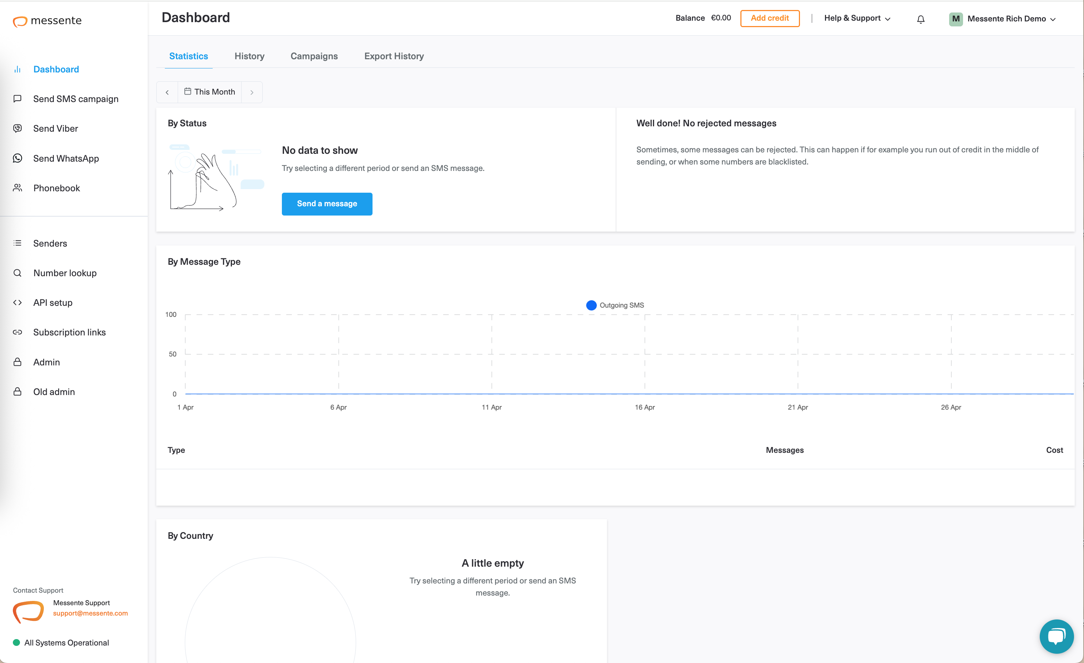Switch to the History tab
The image size is (1084, 663).
(249, 56)
